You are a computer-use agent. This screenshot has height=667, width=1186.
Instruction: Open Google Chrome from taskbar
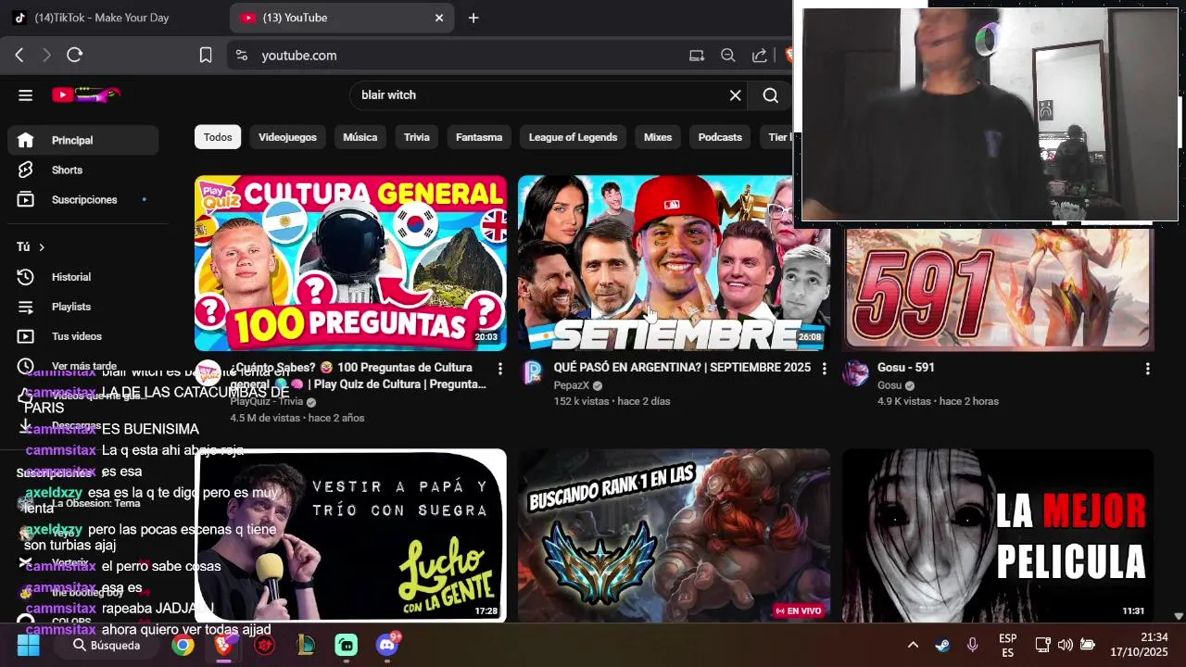point(183,645)
